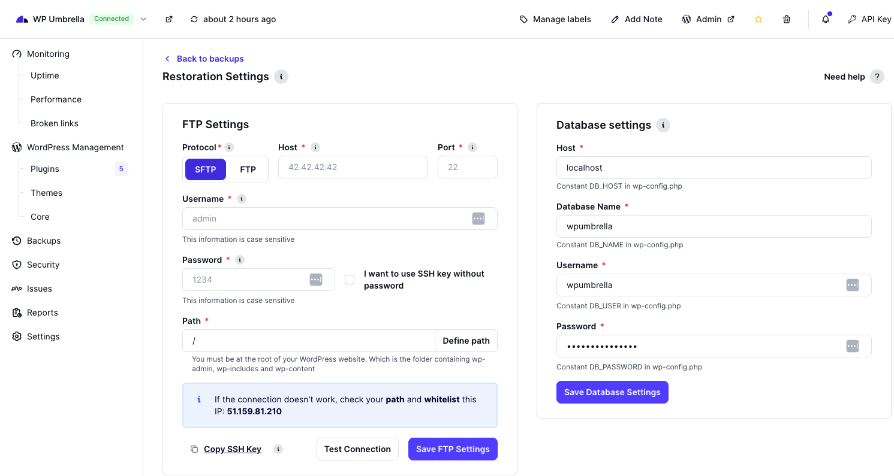Select the SFTP protocol option

point(206,169)
